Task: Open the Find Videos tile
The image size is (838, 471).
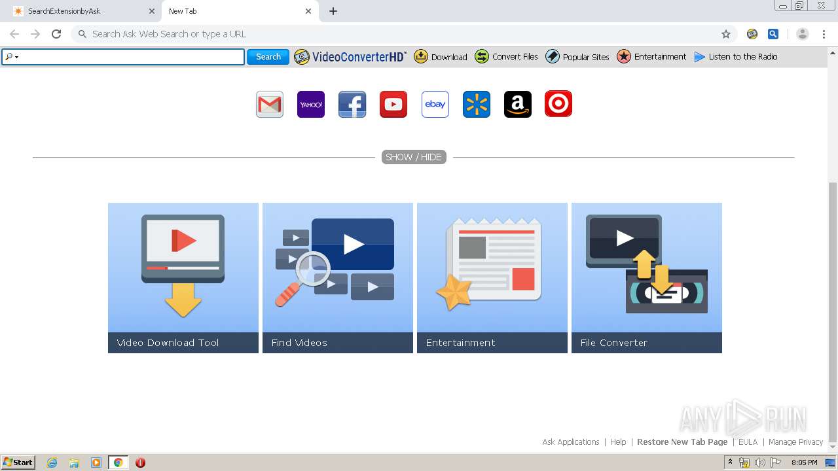Action: tap(338, 278)
